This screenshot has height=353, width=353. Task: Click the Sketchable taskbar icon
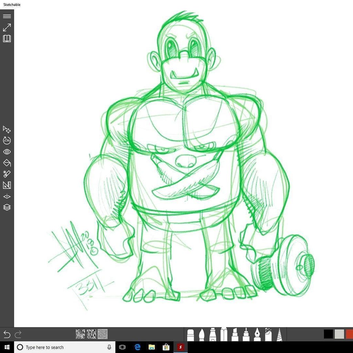pyautogui.click(x=180, y=347)
